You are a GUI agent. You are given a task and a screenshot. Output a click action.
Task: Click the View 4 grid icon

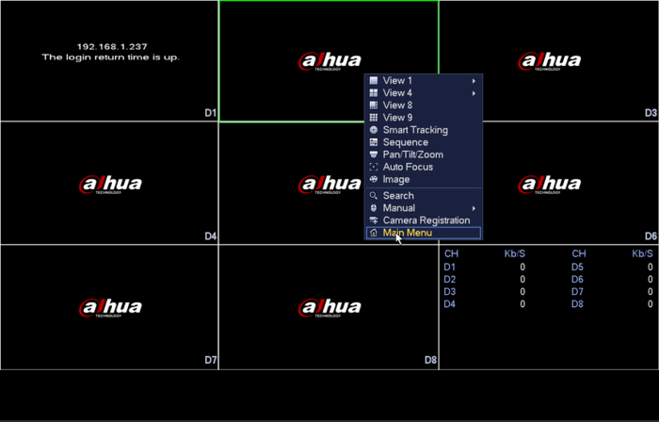click(x=373, y=93)
